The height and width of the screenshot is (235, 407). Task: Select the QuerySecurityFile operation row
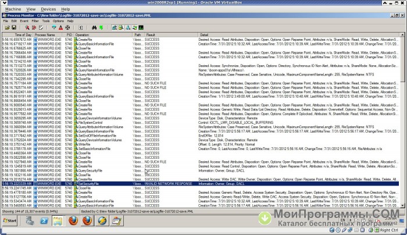coord(201,170)
